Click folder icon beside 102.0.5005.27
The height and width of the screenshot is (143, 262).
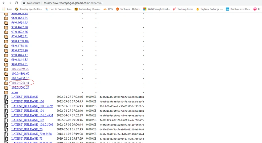pyautogui.click(x=6, y=88)
